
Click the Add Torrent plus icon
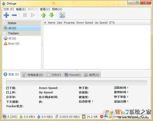[6, 15]
